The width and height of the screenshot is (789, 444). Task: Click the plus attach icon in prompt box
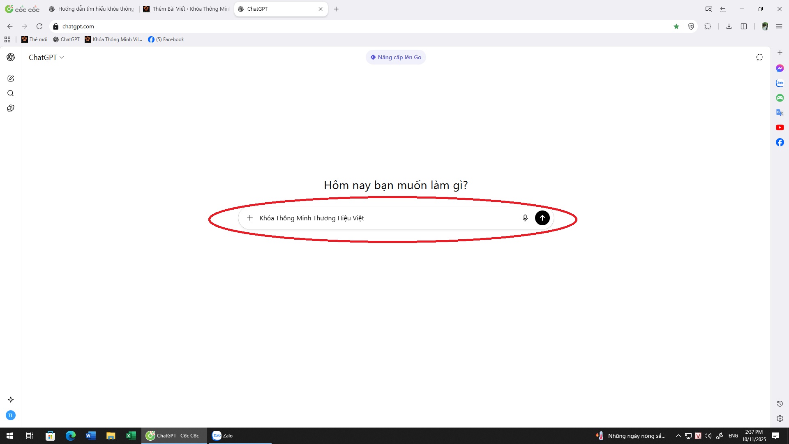249,218
